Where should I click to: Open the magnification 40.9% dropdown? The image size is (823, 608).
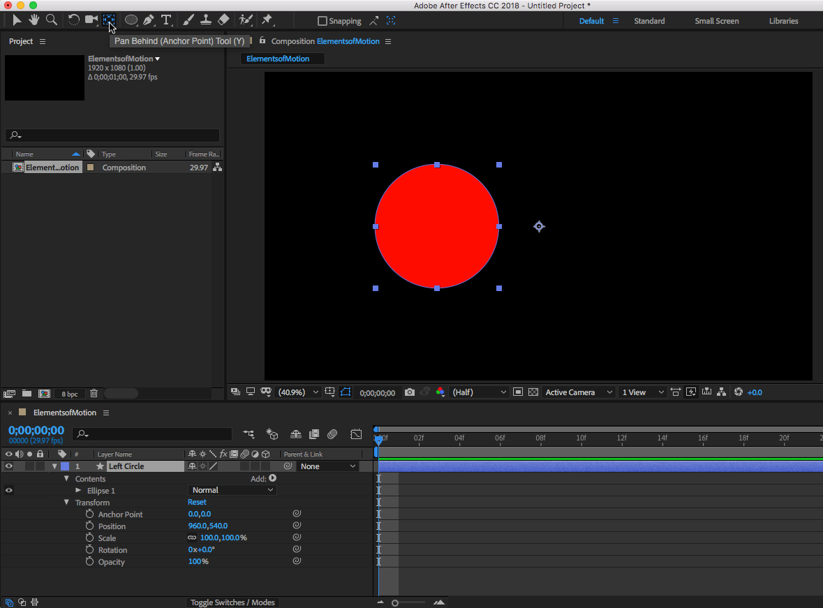coord(299,392)
